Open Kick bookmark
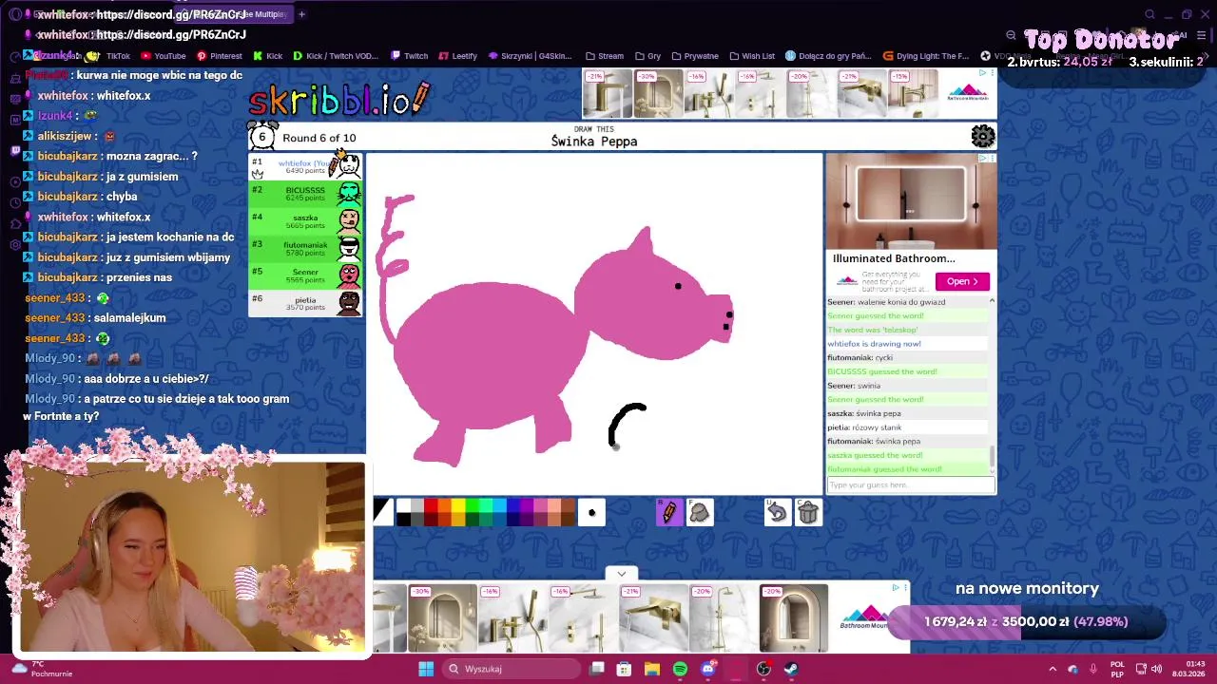 coord(267,56)
